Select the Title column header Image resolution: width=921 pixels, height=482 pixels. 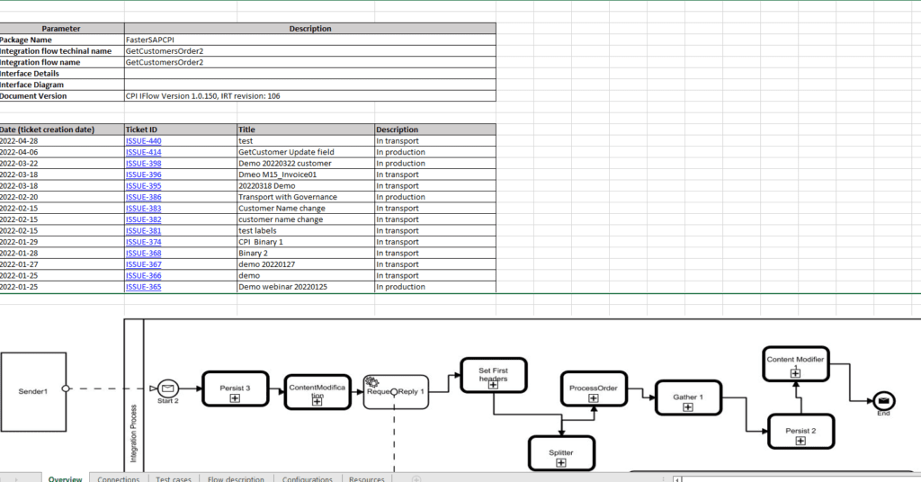306,129
